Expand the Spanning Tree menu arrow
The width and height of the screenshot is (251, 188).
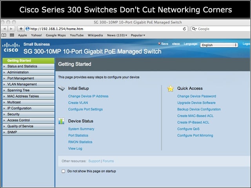point(4,90)
